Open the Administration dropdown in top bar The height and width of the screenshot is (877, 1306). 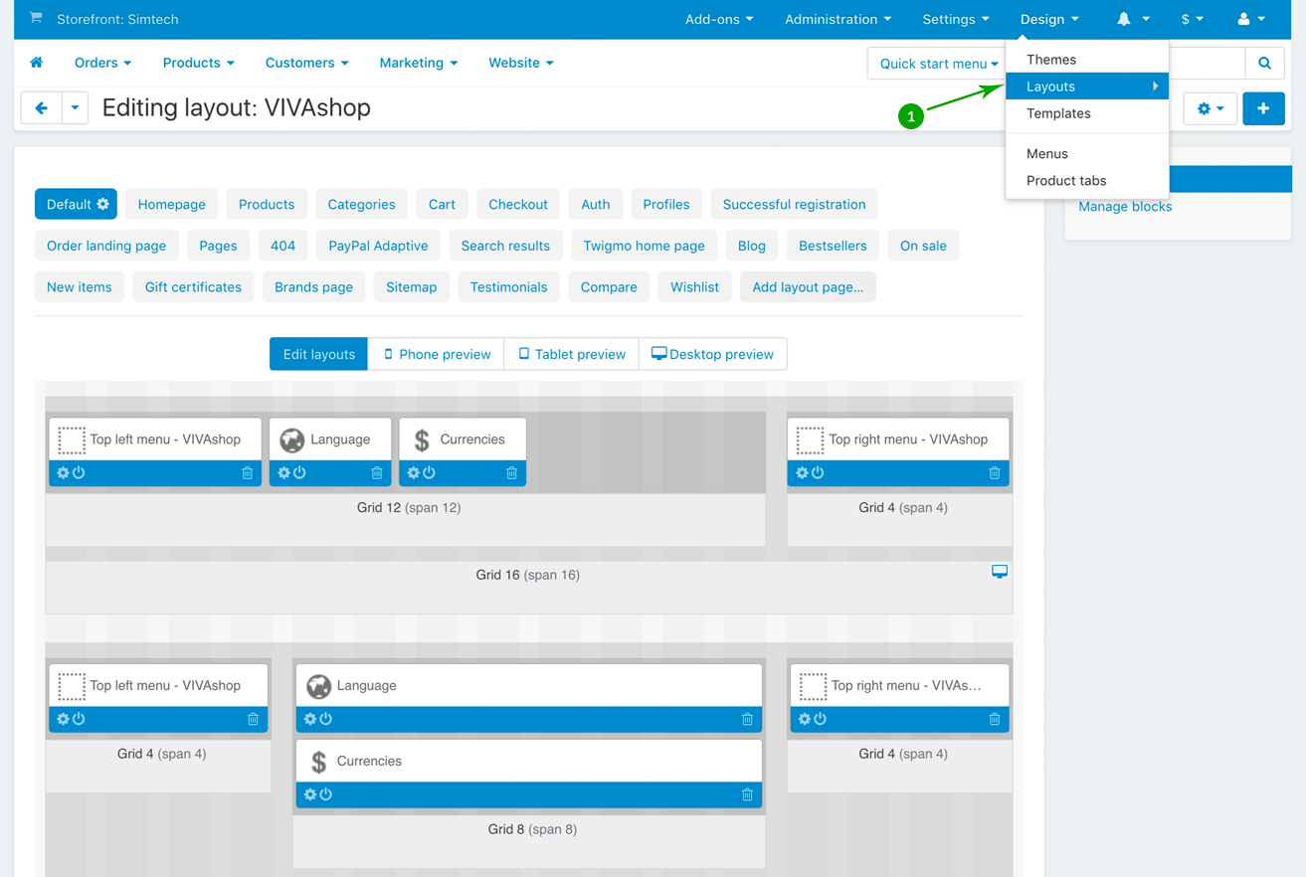pyautogui.click(x=838, y=19)
